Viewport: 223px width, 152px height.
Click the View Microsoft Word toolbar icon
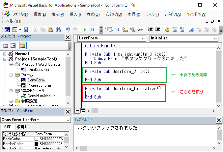[x=7, y=30]
